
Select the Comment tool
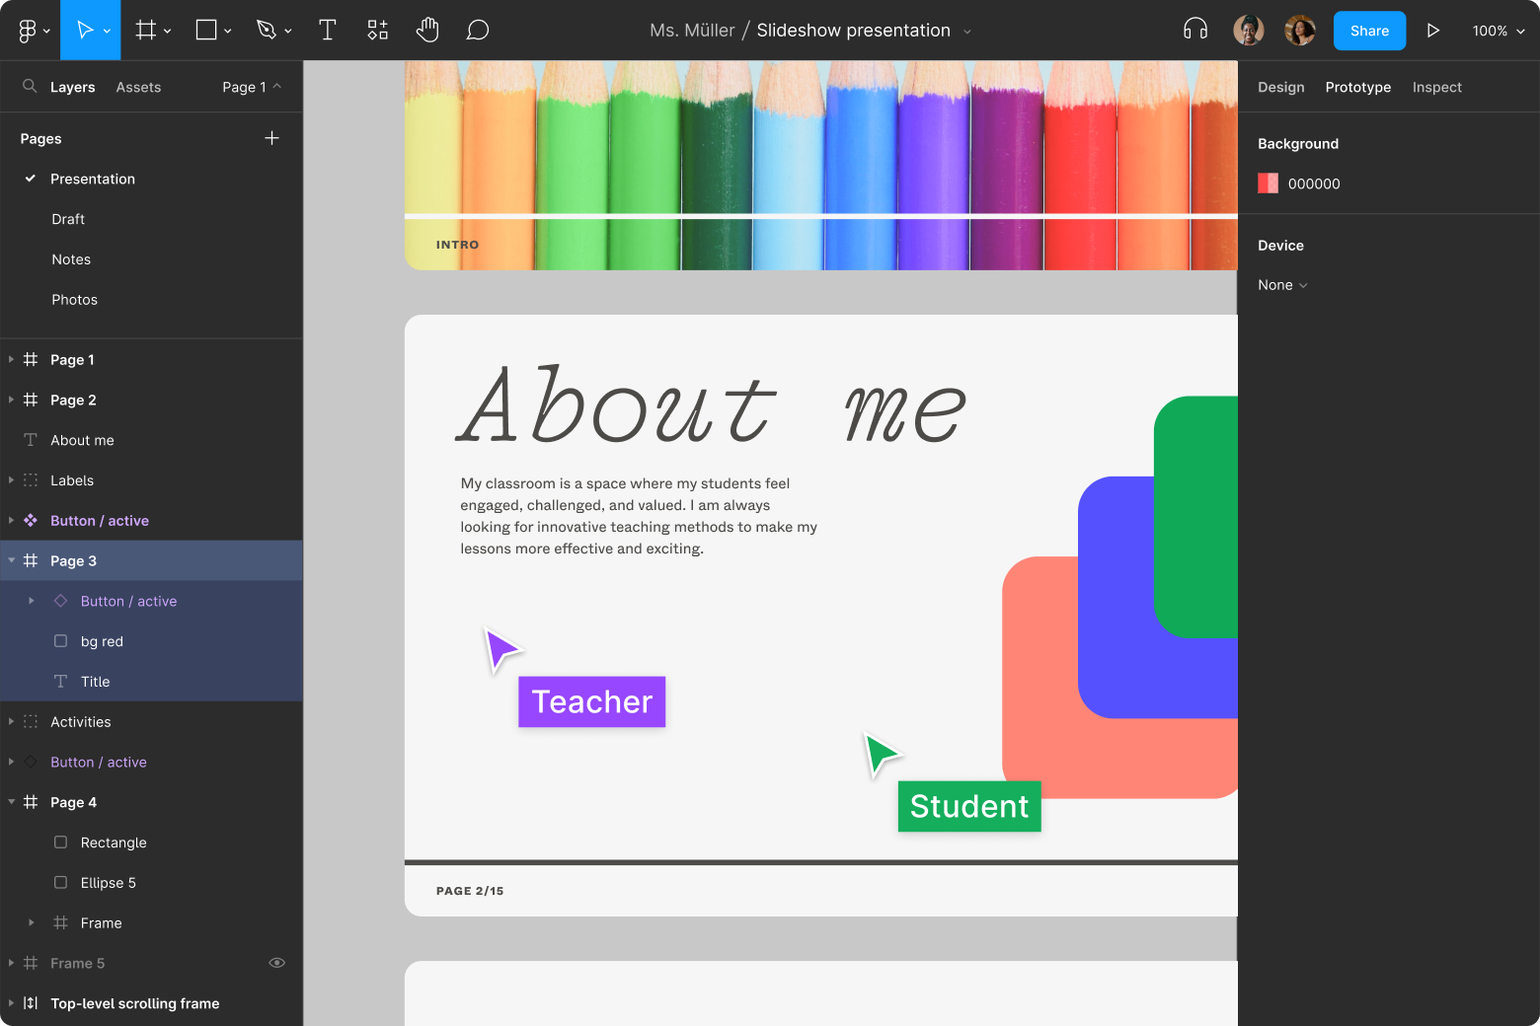tap(477, 30)
